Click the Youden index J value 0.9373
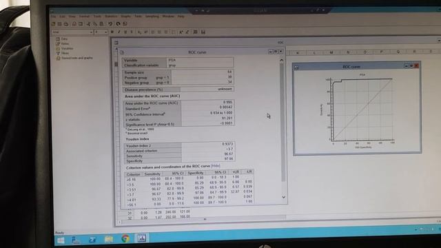441x248 pixels. pyautogui.click(x=227, y=144)
